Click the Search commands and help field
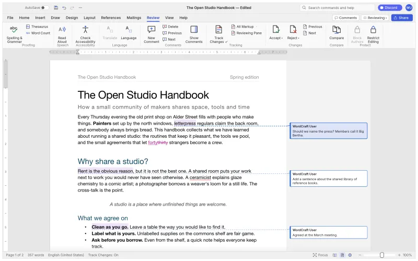418x261 pixels. pos(337,8)
